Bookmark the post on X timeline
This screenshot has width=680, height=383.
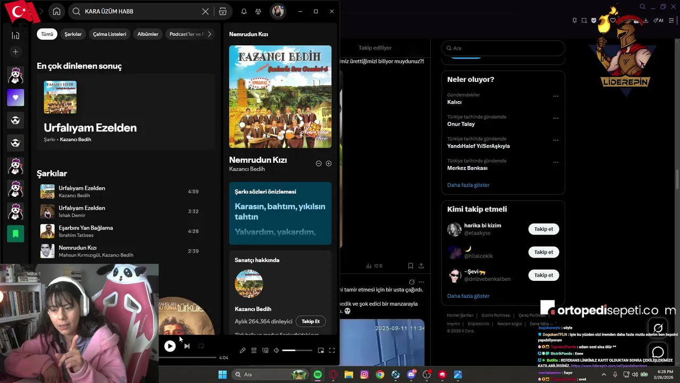tap(410, 265)
